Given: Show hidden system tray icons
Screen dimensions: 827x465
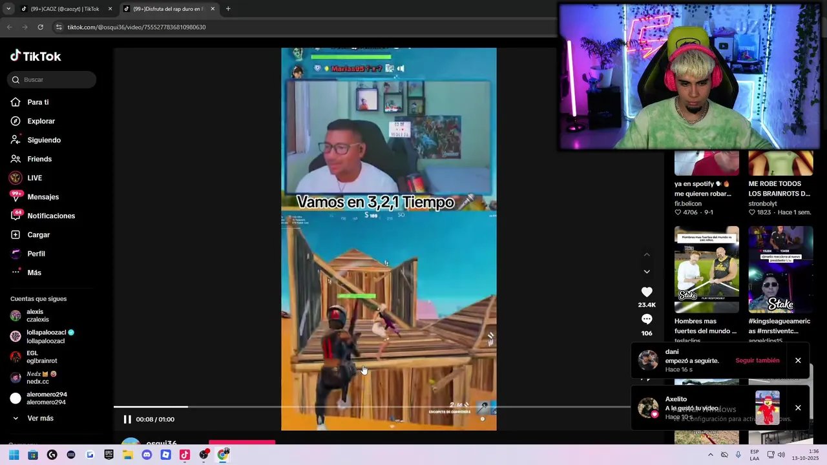Looking at the screenshot, I should tap(711, 455).
